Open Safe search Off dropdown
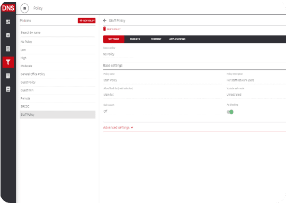Image resolution: width=286 pixels, height=203 pixels. [163, 111]
